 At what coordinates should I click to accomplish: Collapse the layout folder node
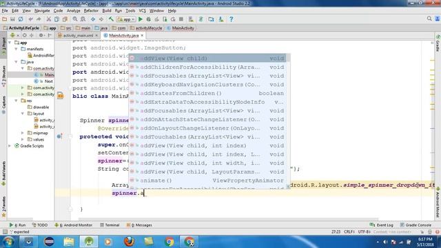23,113
